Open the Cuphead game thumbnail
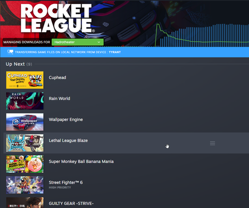Viewport: 249px width, 208px height. tap(25, 80)
